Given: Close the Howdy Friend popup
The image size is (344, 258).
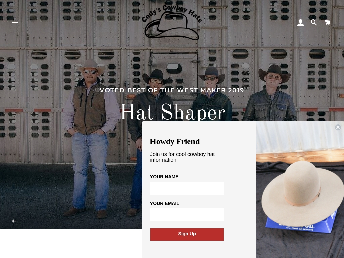Looking at the screenshot, I should pos(338,127).
